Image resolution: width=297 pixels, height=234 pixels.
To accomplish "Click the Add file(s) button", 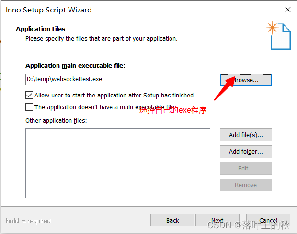I will pos(246,135).
